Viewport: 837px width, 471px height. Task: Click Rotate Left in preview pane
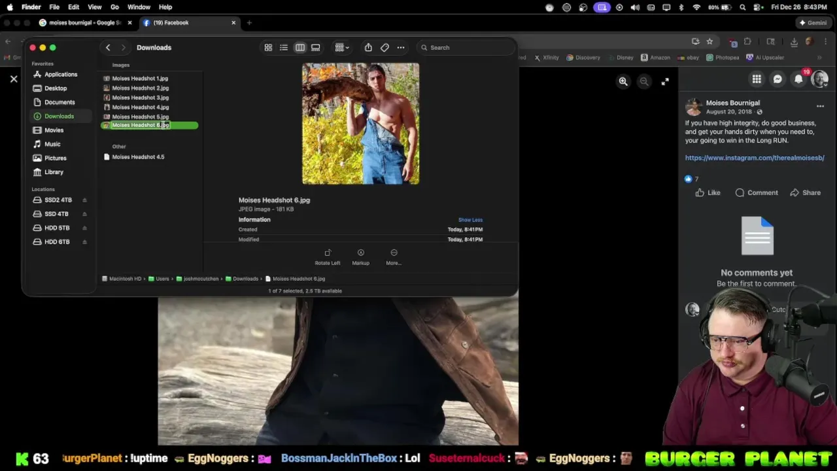[x=328, y=256]
